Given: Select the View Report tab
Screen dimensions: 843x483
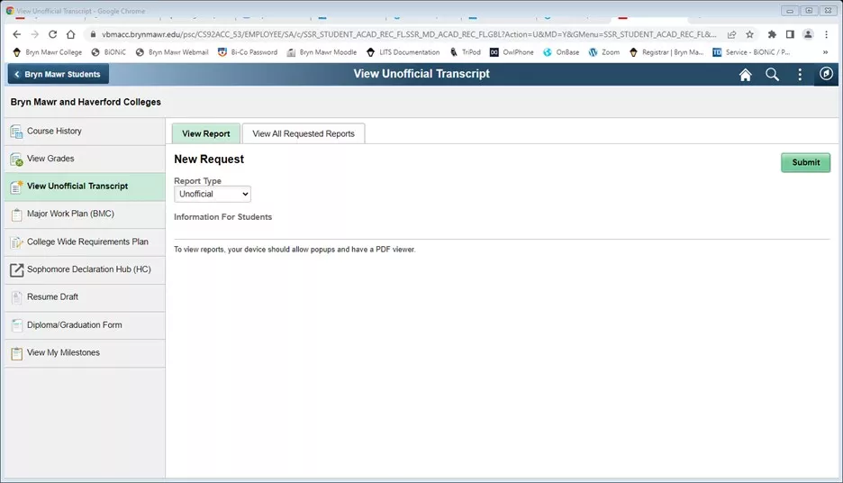Looking at the screenshot, I should point(206,133).
